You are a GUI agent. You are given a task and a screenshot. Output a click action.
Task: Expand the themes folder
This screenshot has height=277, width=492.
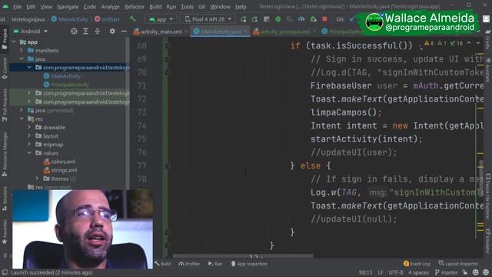[37, 179]
